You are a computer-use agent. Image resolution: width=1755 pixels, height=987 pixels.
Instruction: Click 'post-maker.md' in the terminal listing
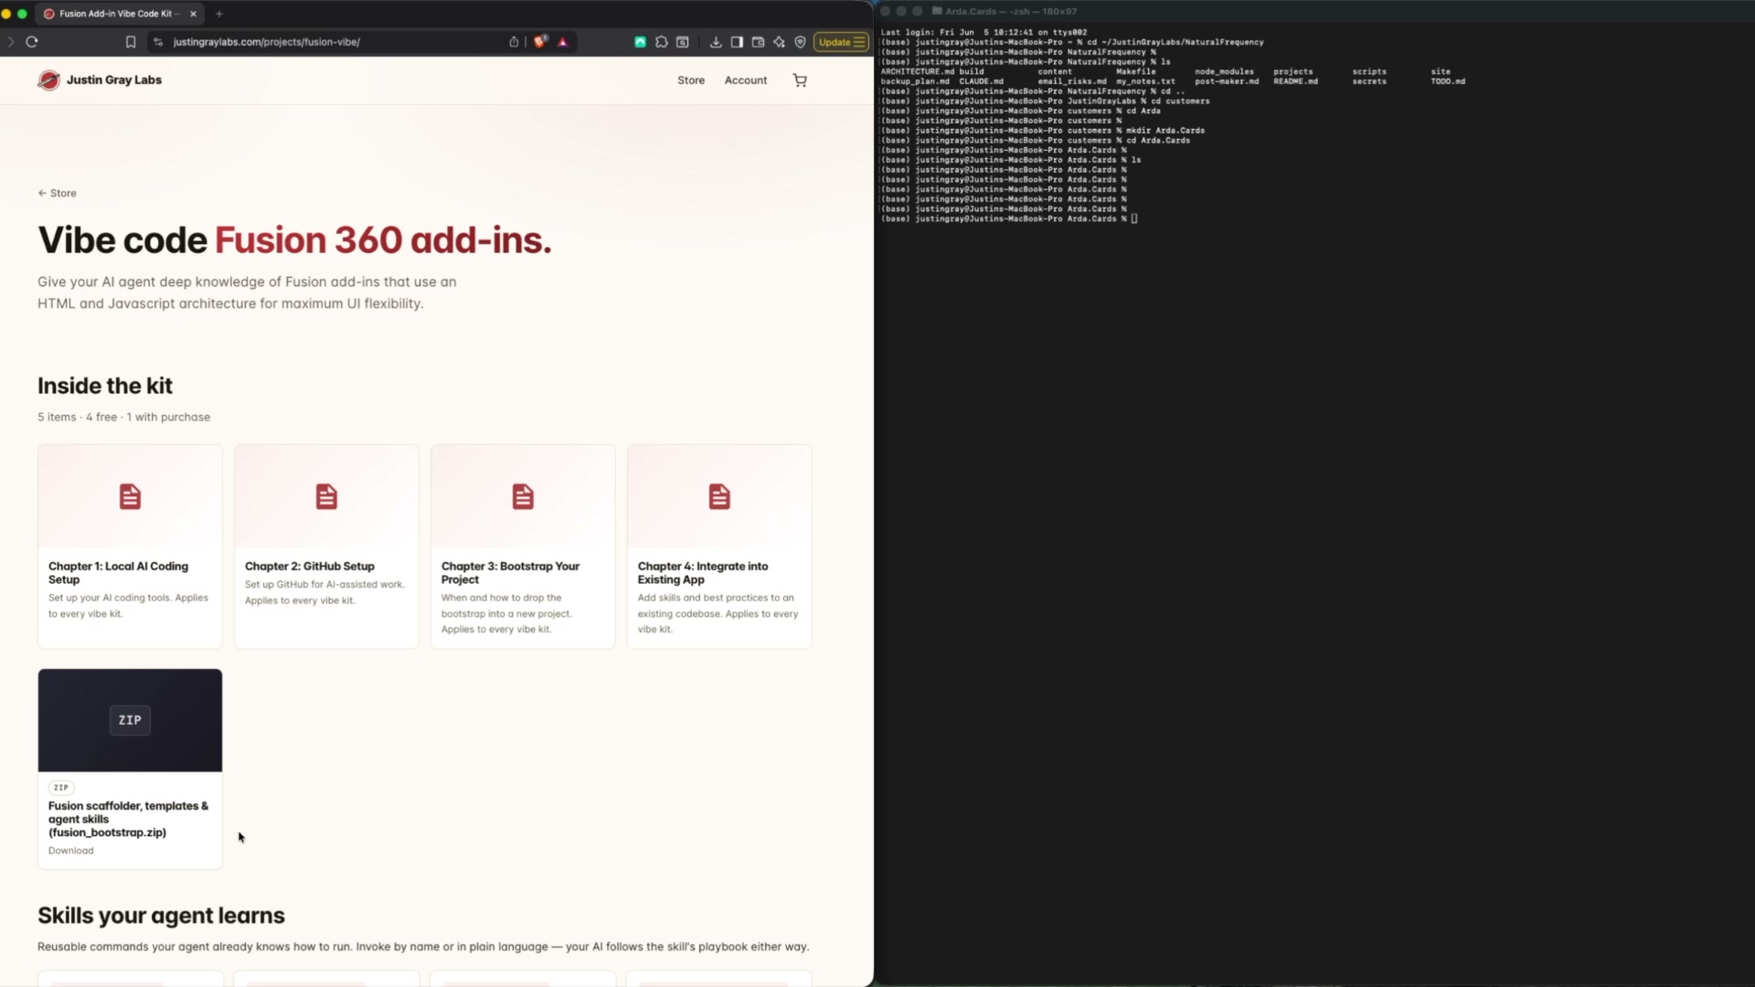(1227, 81)
